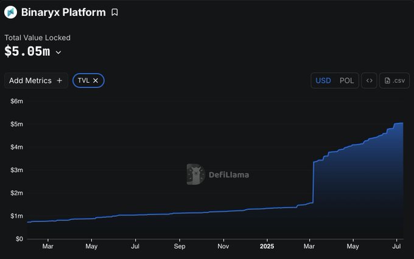This screenshot has height=259, width=414.
Task: Click the $3m y-axis label
Action: coord(16,170)
